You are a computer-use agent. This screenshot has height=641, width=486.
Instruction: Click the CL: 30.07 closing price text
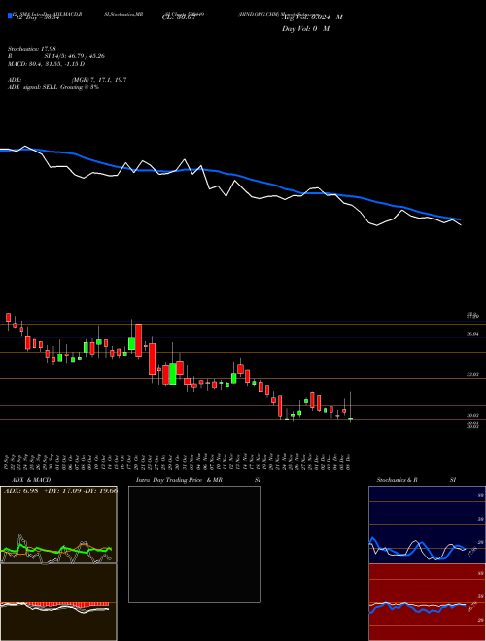[x=178, y=17]
